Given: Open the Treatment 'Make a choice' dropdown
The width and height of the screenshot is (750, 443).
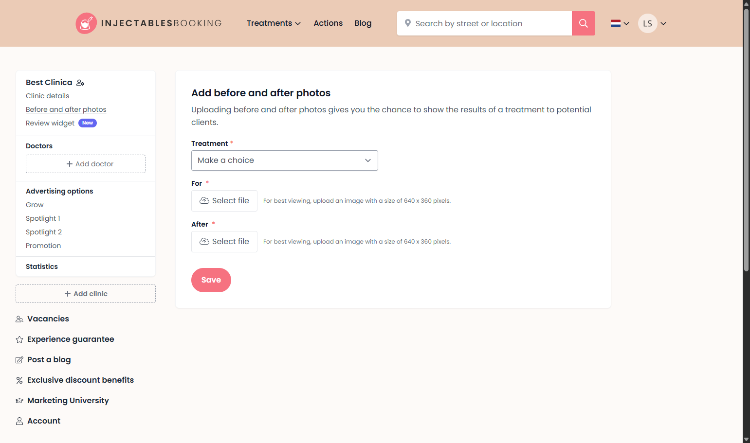Looking at the screenshot, I should point(285,160).
